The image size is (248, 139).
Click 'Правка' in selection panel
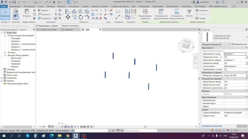[x=201, y=18]
